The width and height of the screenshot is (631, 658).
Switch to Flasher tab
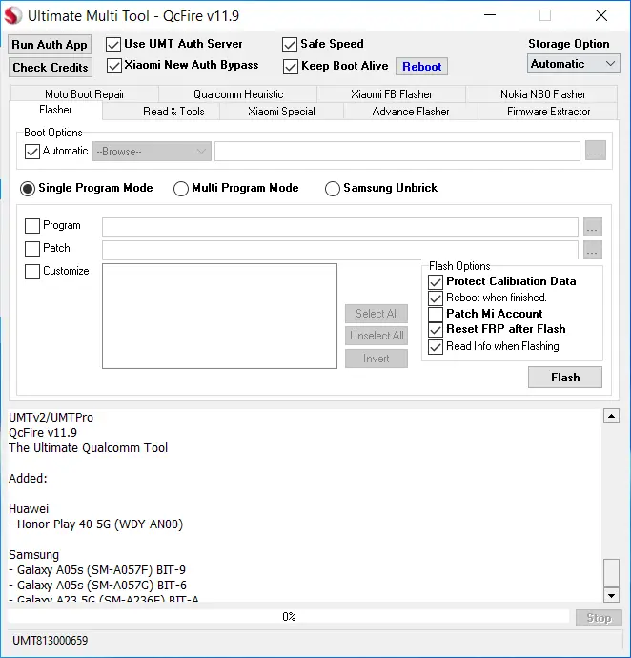55,110
